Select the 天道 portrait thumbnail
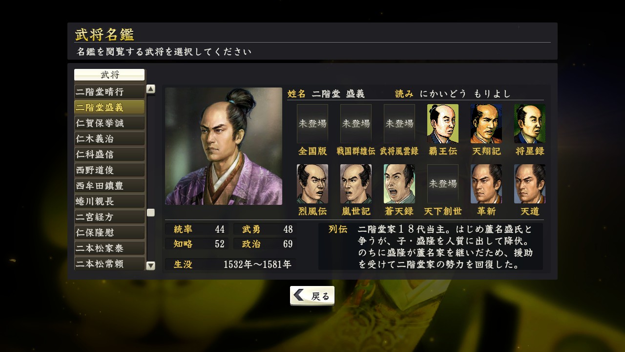 (x=530, y=184)
